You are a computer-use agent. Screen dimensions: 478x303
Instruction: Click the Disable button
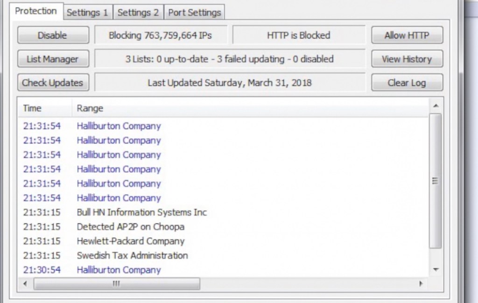[53, 35]
